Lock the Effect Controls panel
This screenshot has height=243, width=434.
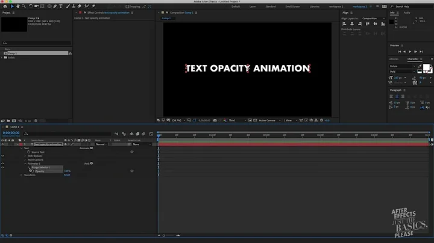(x=84, y=13)
